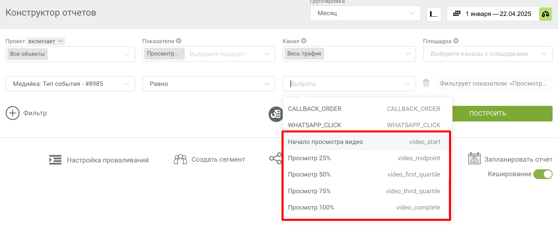This screenshot has height=232, width=558.
Task: Click the gear icon next to Площадка
Action: click(456, 41)
